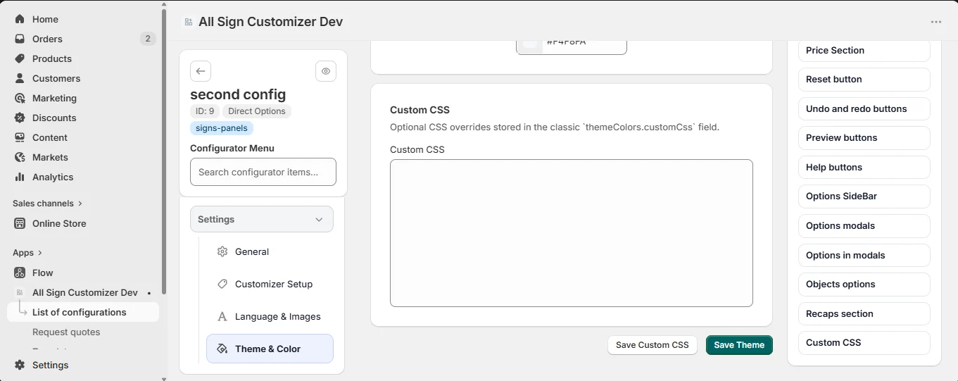Screen dimensions: 958x381
Task: Expand the Sales channels chevron
Action: pos(80,204)
